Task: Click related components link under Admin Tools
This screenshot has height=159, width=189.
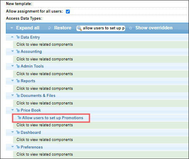Action: point(45,74)
